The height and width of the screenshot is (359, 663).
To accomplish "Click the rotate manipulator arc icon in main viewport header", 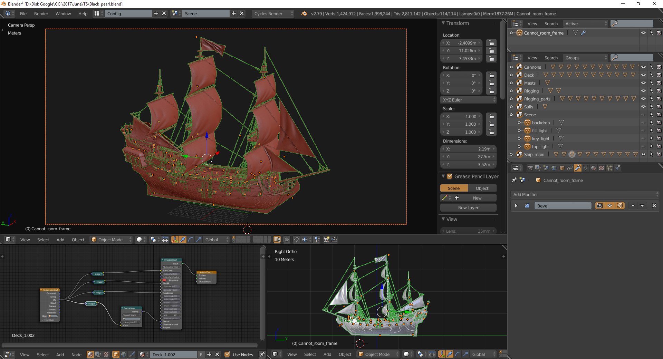I will (191, 240).
